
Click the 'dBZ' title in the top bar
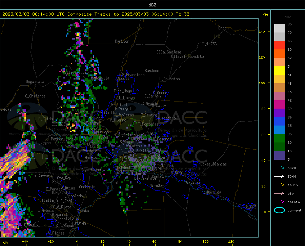152,5
